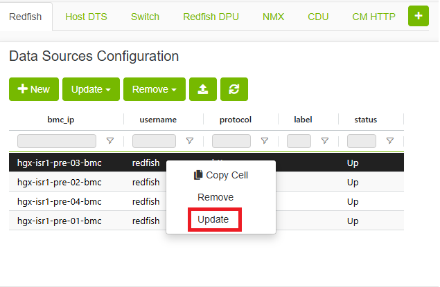Click the filter icon under label column
The width and height of the screenshot is (440, 287).
point(324,141)
